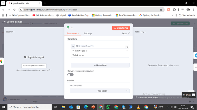Click the 'Ballak Yema' value field
The image size is (197, 110).
[x=100, y=55]
